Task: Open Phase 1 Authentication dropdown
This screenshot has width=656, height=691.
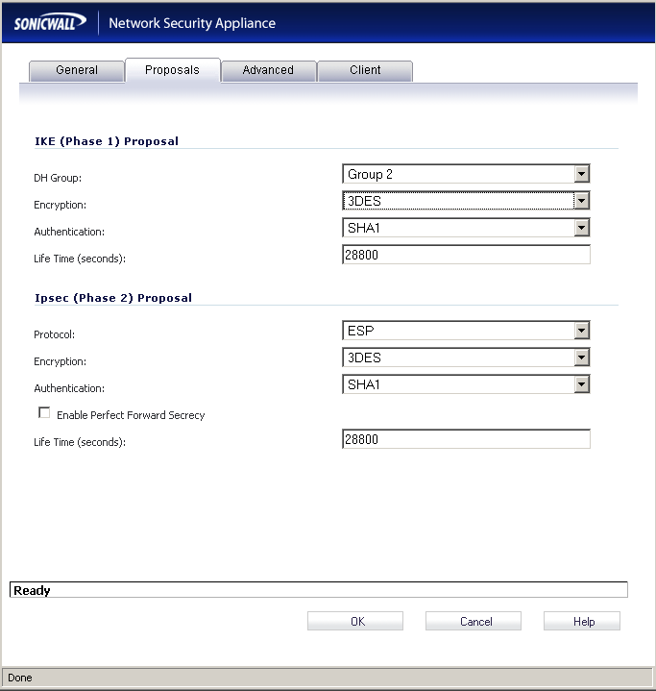Action: 466,228
